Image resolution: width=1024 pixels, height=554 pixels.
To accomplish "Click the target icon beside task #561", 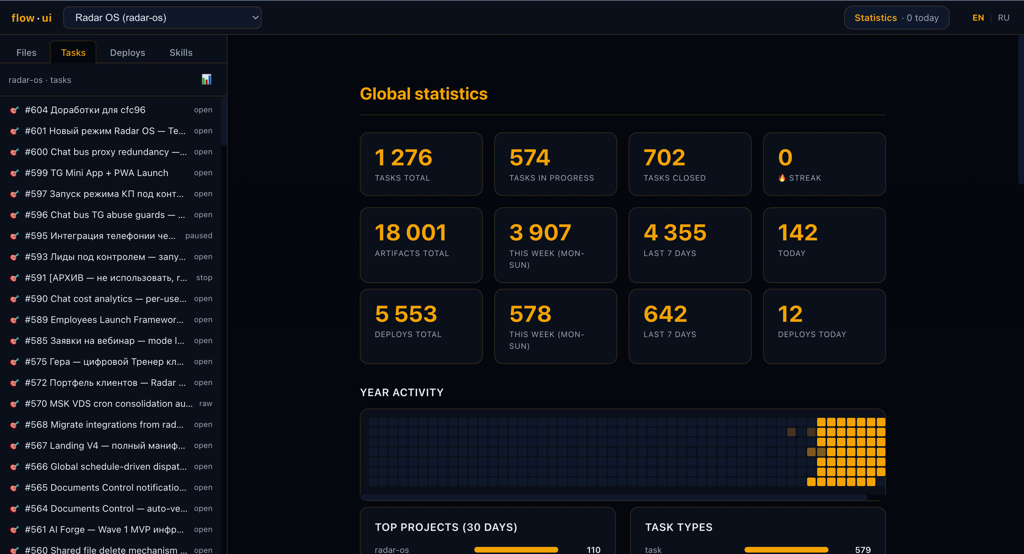I will click(14, 530).
